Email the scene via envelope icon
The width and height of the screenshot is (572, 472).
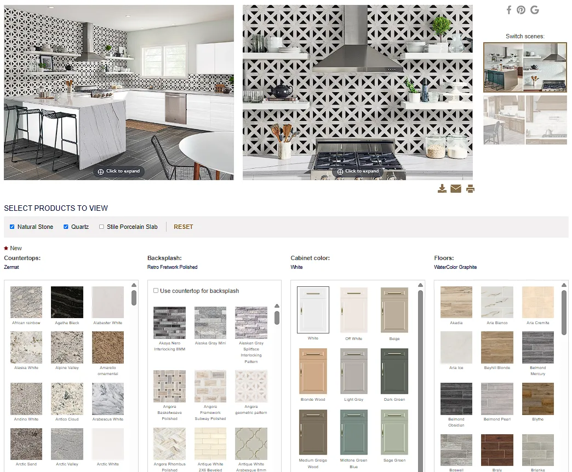pos(456,188)
